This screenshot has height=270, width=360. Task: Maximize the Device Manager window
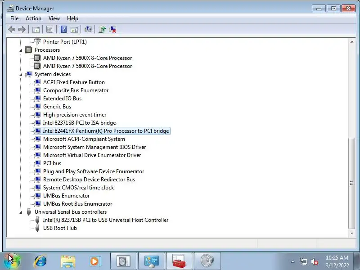pyautogui.click(x=333, y=9)
